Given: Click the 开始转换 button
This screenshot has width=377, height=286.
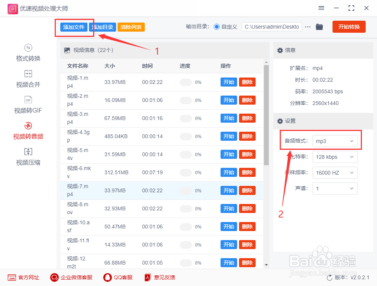Looking at the screenshot, I should coord(349,27).
